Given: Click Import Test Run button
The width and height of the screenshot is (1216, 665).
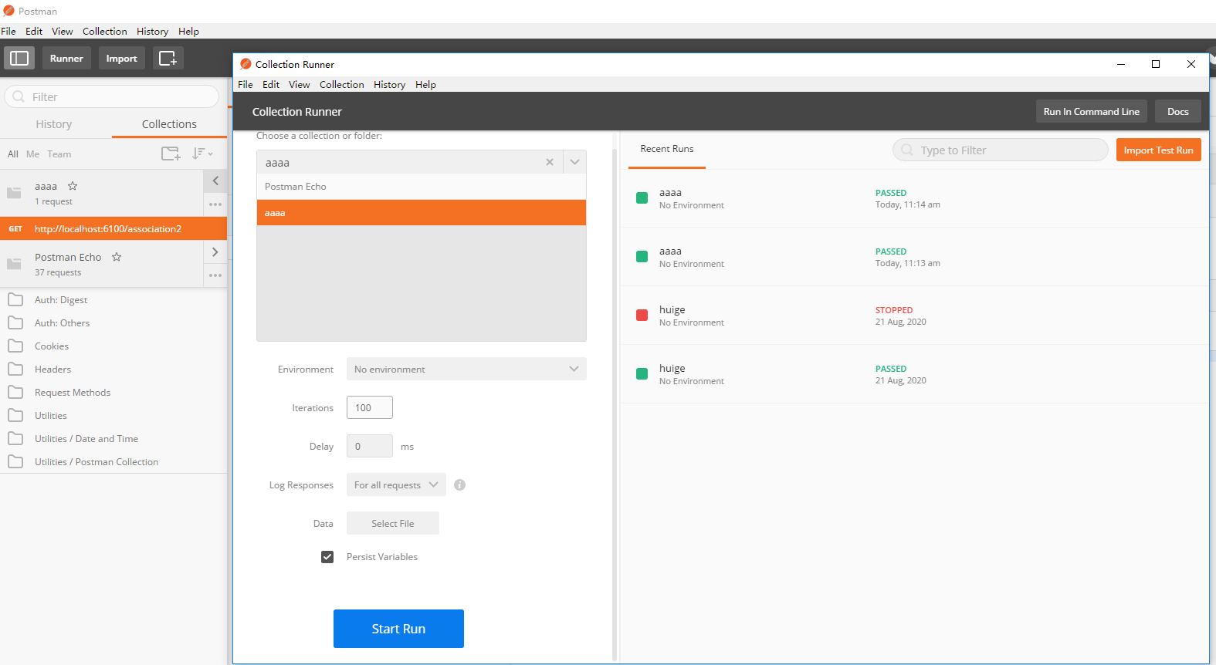Looking at the screenshot, I should tap(1158, 150).
